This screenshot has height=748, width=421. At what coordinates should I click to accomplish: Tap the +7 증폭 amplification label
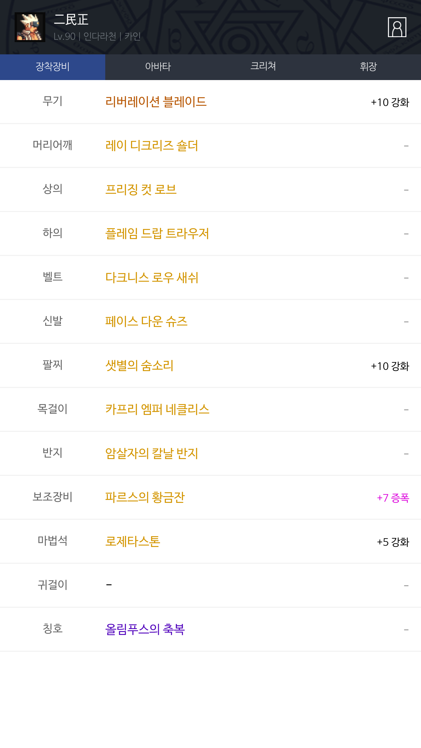point(393,498)
